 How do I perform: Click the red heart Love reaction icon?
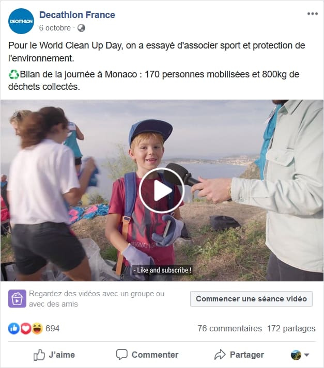click(26, 328)
